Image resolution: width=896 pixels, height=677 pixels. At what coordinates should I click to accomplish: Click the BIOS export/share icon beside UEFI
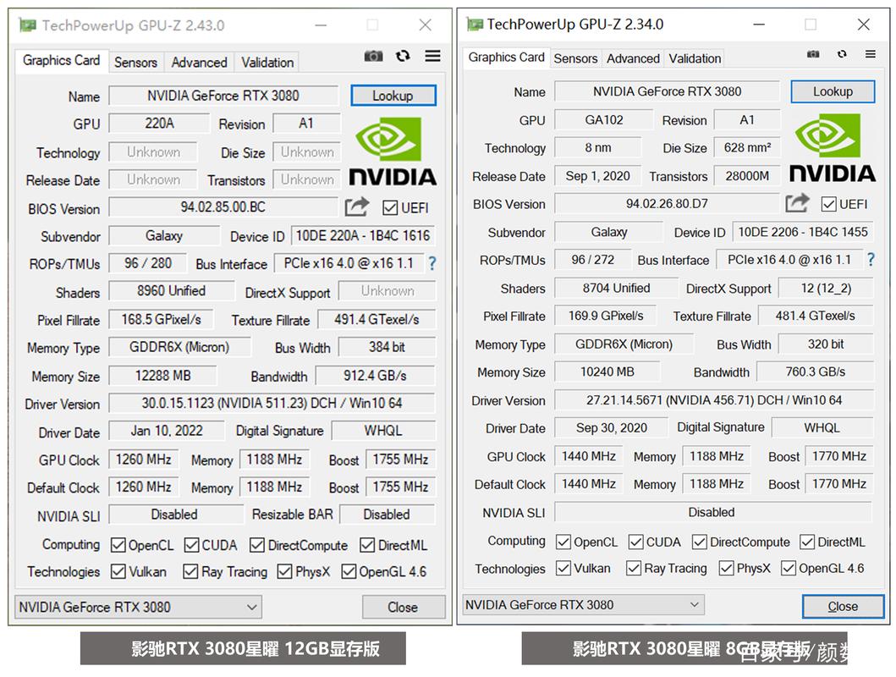(x=356, y=205)
